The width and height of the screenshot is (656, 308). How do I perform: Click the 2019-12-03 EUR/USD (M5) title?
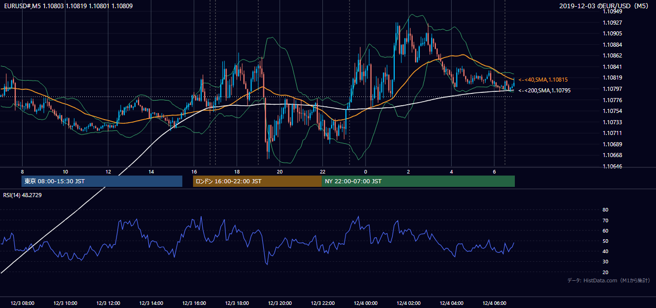[x=604, y=6]
